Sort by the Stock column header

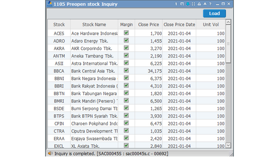point(59,24)
